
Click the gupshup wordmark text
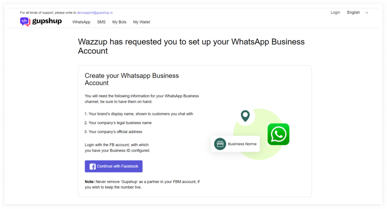47,21
